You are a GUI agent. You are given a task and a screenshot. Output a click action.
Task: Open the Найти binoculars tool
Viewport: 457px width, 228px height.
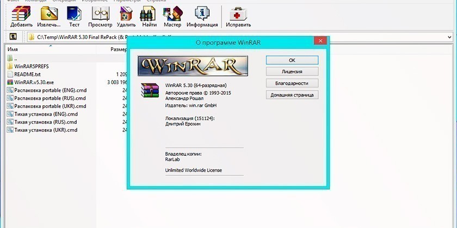click(x=149, y=17)
